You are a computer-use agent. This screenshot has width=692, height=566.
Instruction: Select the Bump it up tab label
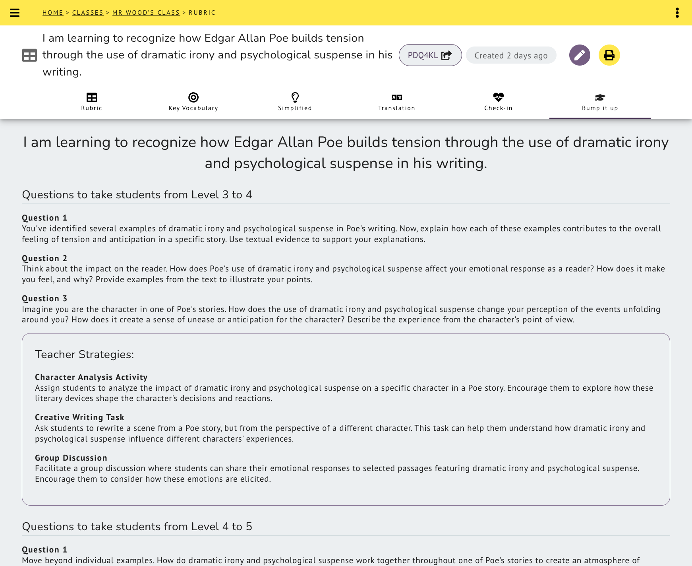pyautogui.click(x=600, y=108)
